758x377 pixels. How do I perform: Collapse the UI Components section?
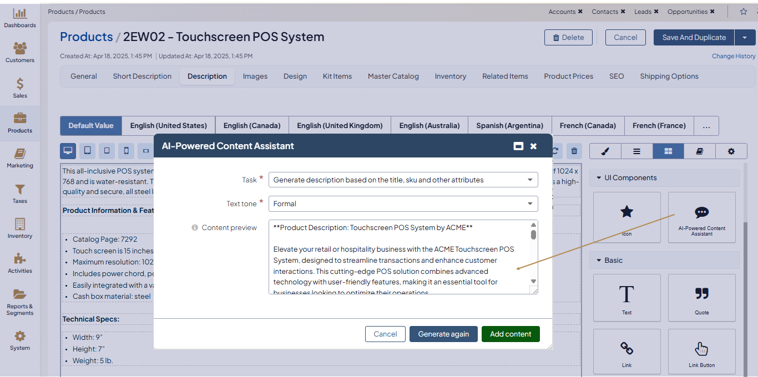(599, 178)
